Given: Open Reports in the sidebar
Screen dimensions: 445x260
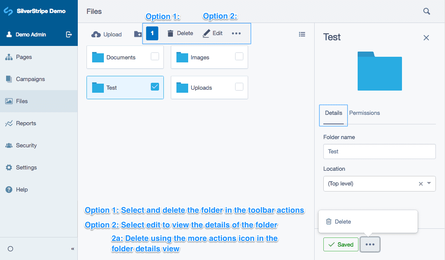Looking at the screenshot, I should [x=26, y=123].
